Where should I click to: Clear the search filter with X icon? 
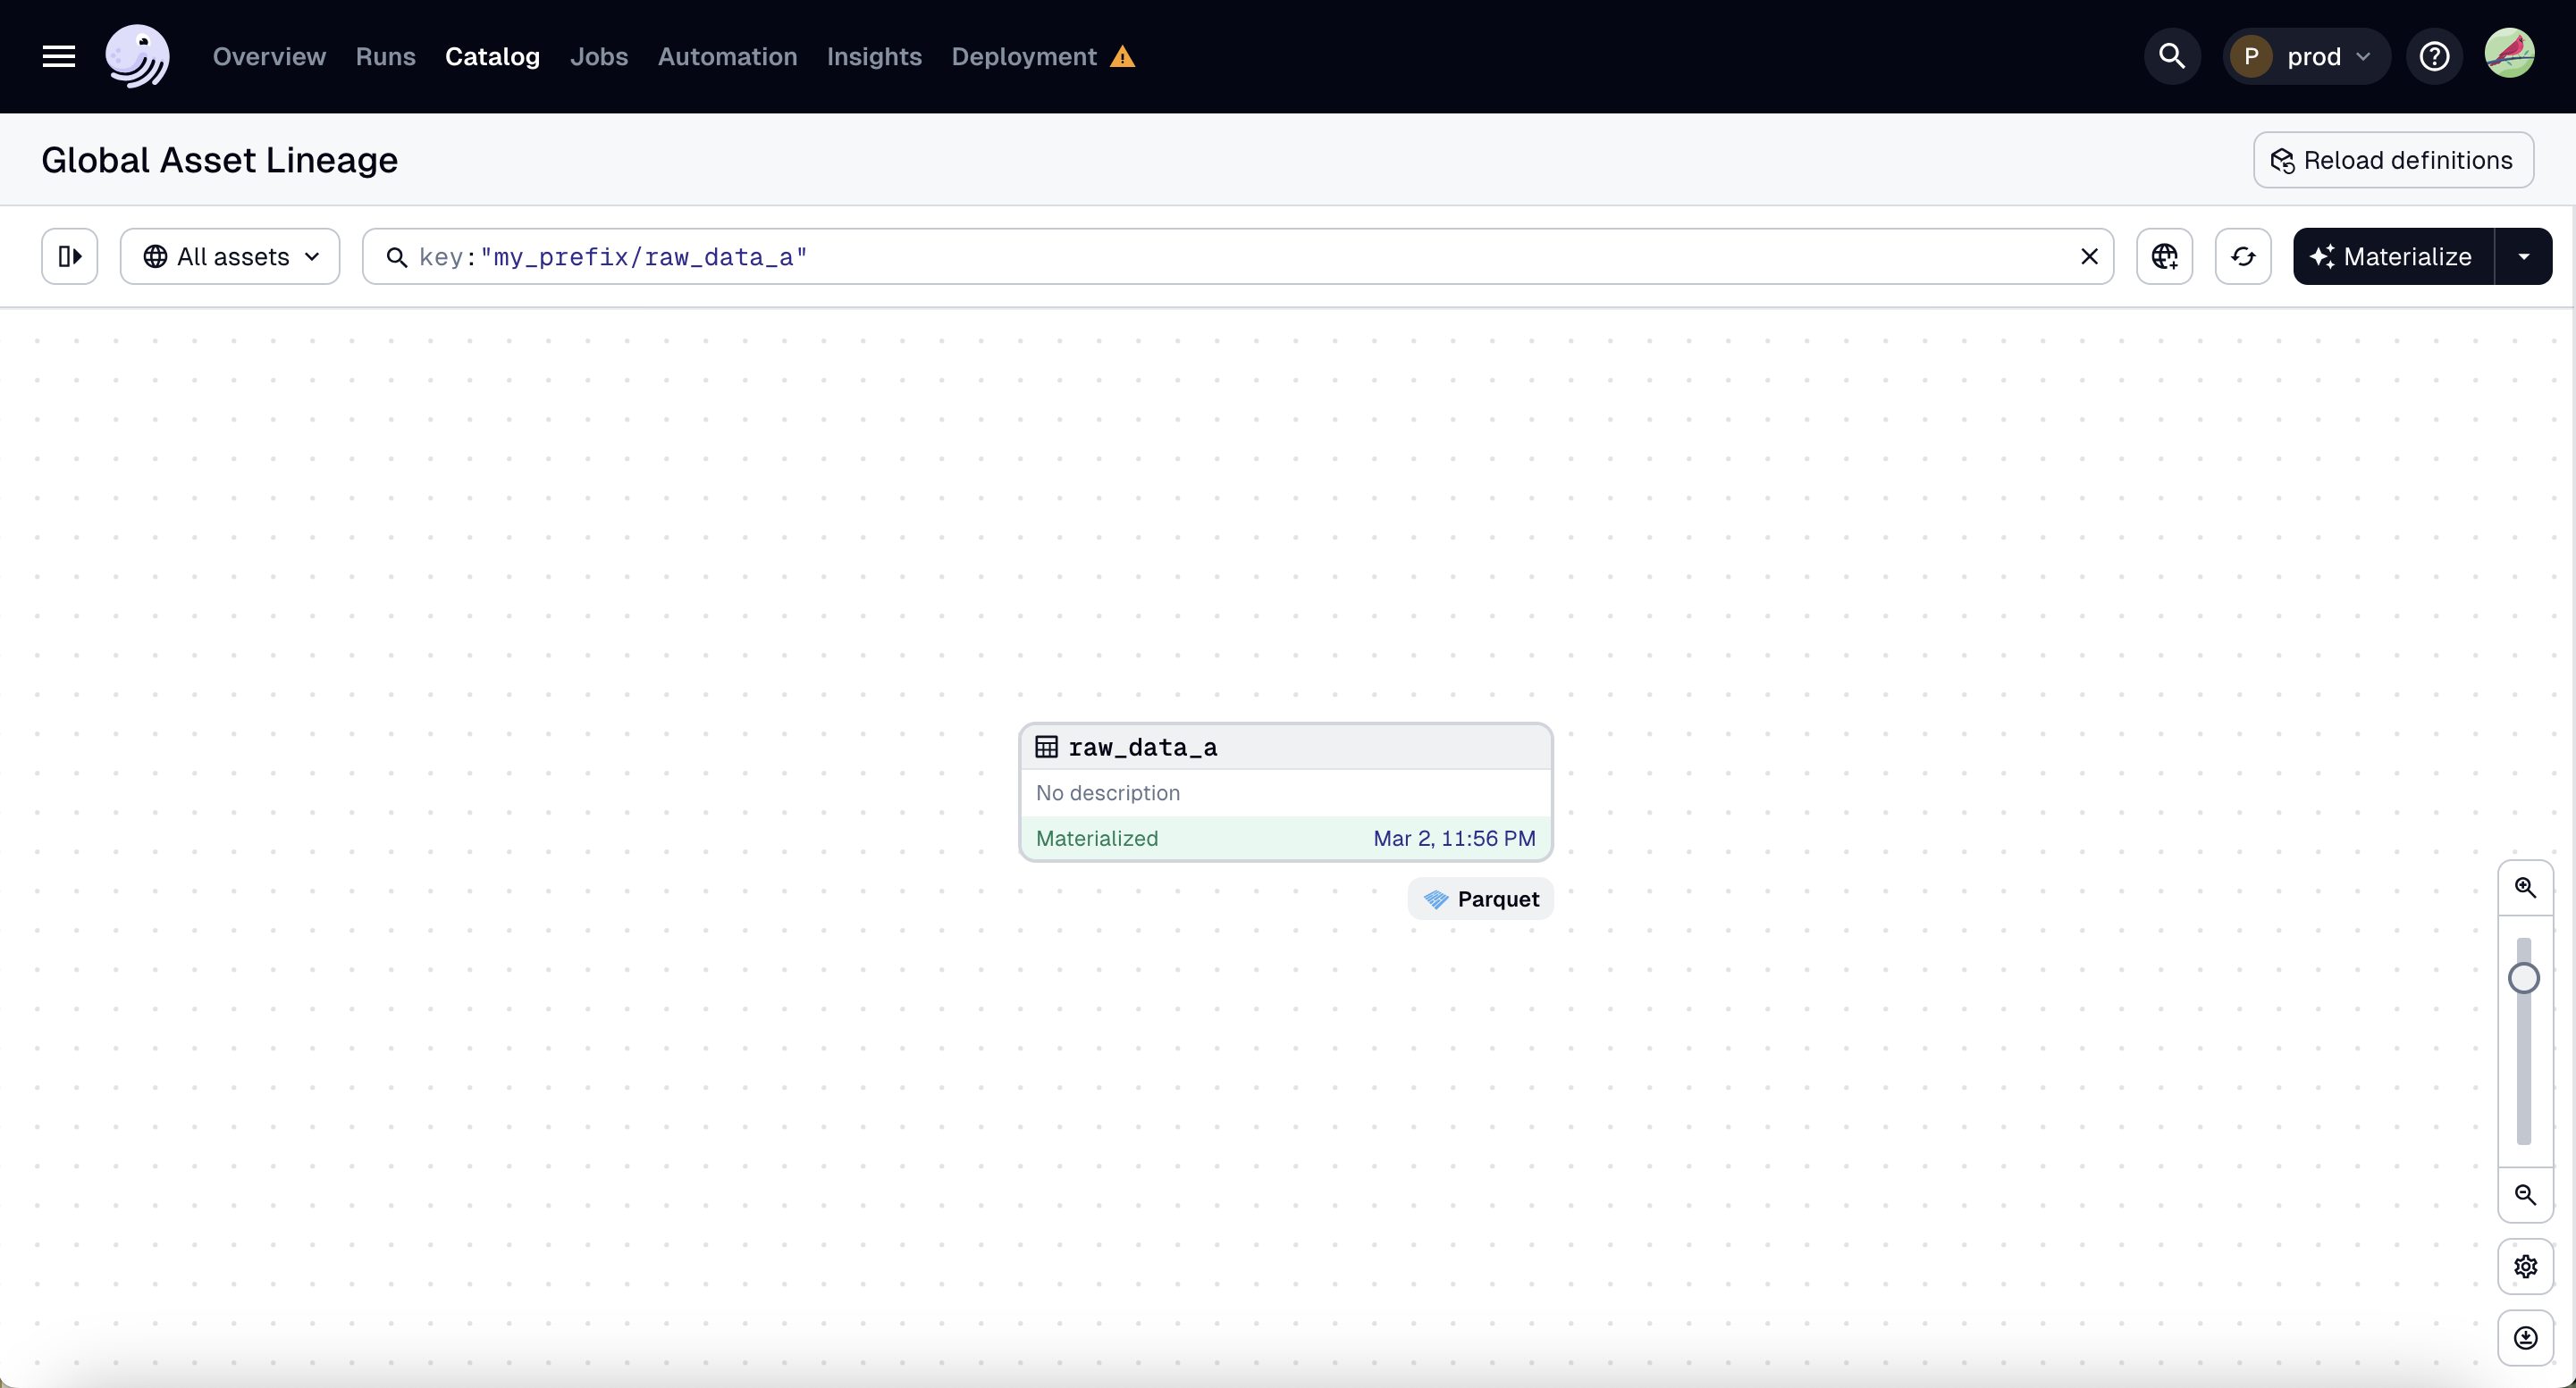coord(2089,256)
